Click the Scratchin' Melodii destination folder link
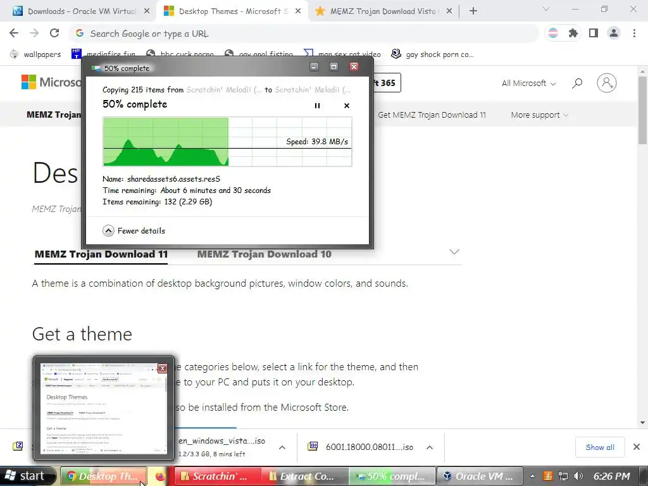Screen dimensions: 648x486 313,90
